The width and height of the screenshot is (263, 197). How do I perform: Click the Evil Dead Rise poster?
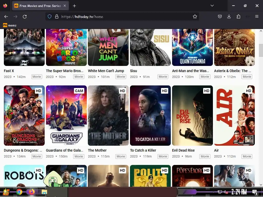(x=192, y=115)
